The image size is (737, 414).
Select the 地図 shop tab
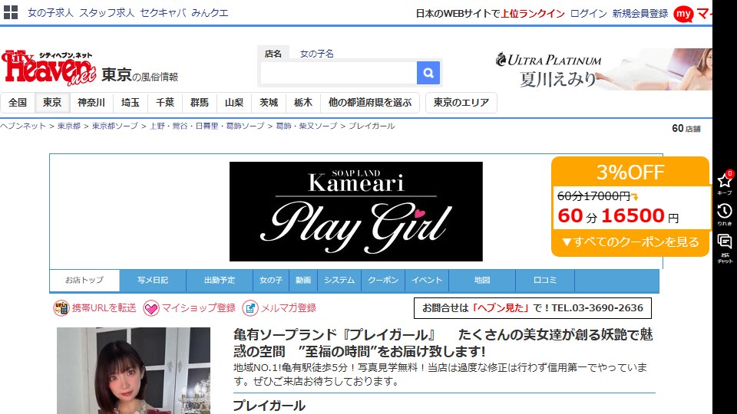point(482,281)
